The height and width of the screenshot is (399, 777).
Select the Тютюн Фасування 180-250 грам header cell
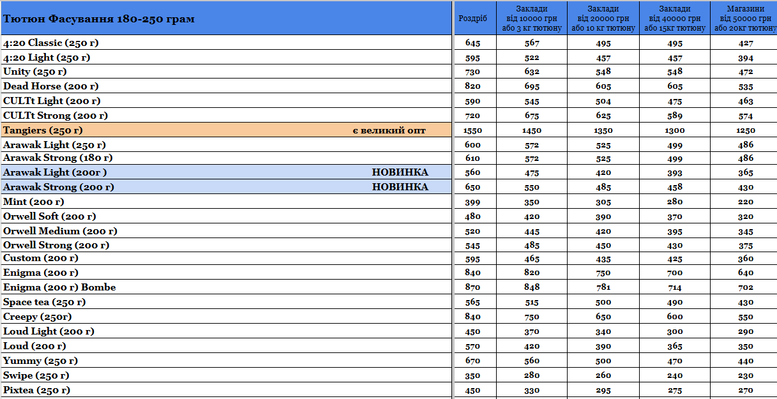226,19
